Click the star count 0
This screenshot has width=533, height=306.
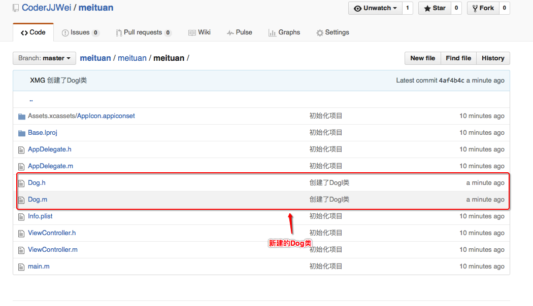(x=456, y=8)
